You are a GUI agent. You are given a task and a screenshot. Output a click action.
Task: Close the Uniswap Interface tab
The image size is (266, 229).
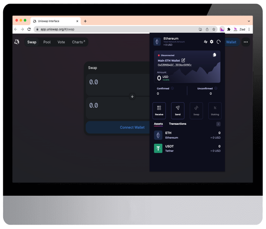pos(77,21)
